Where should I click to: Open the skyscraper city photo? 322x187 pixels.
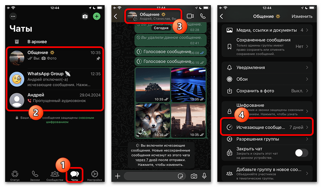click(188, 120)
